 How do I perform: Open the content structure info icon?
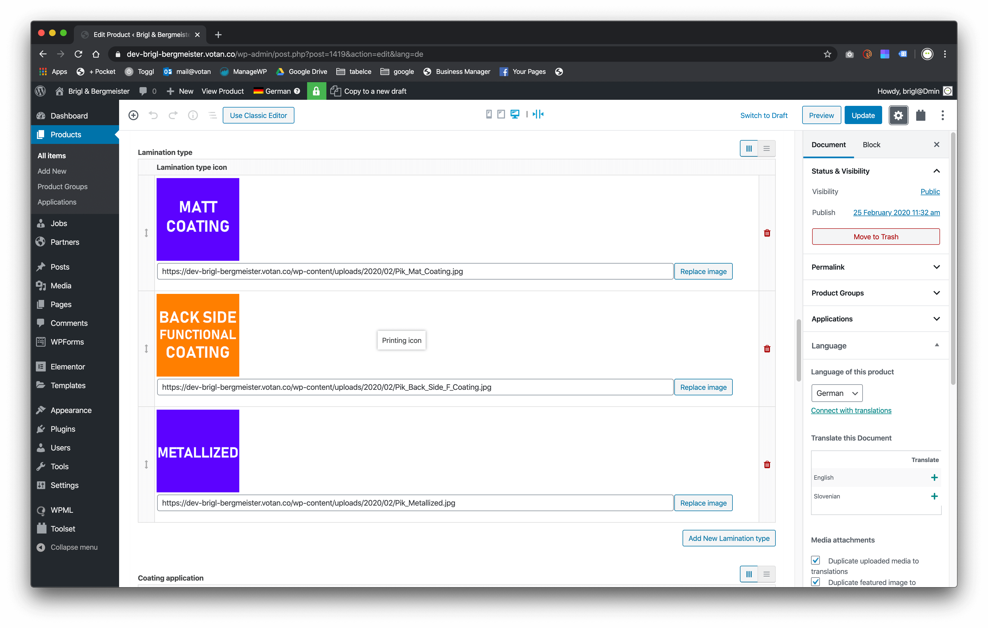pyautogui.click(x=193, y=115)
